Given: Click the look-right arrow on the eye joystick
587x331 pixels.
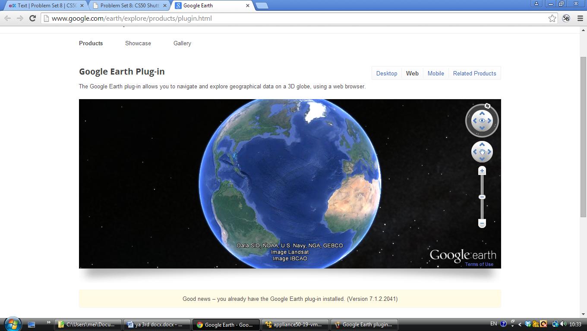Looking at the screenshot, I should click(x=489, y=121).
